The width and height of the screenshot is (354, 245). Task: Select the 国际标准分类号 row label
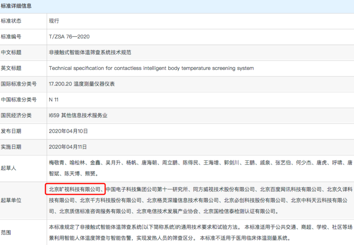pos(19,84)
